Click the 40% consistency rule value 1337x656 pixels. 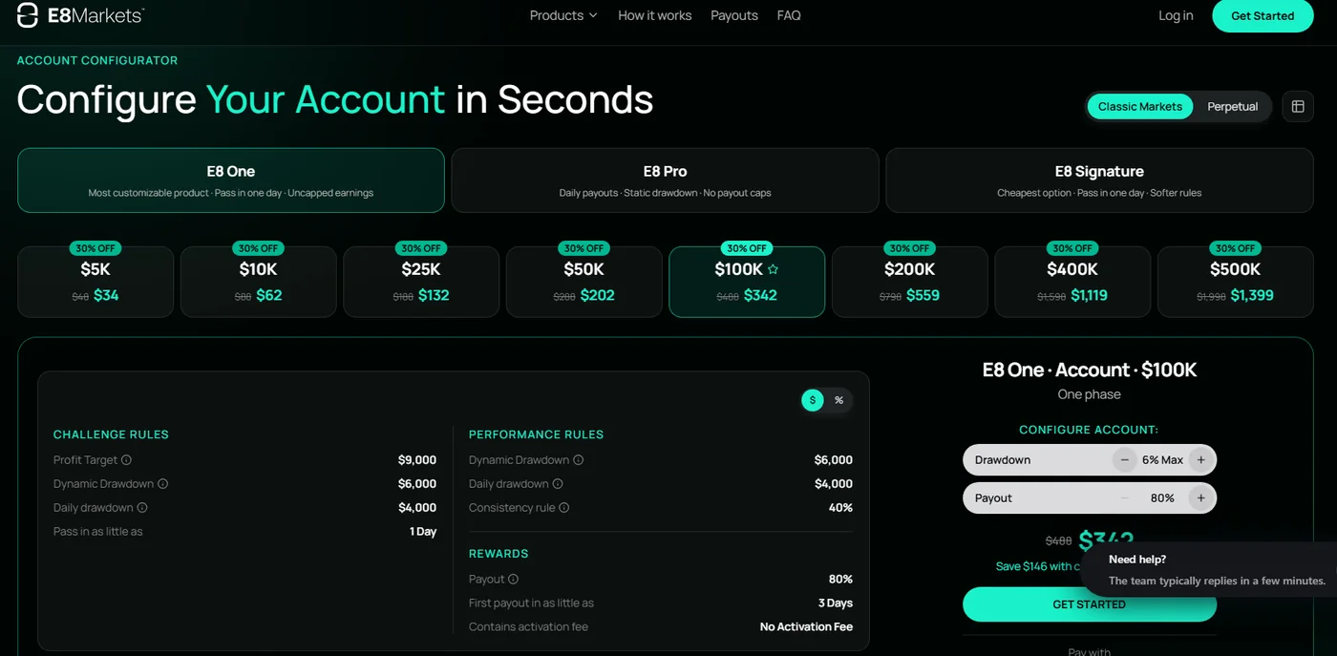pos(840,508)
